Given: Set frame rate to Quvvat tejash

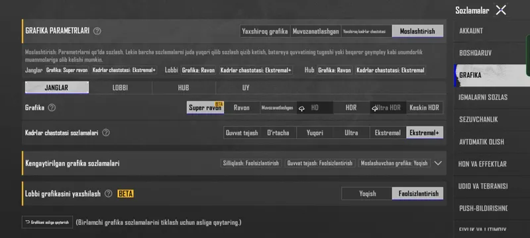Looking at the screenshot, I should 242,133.
